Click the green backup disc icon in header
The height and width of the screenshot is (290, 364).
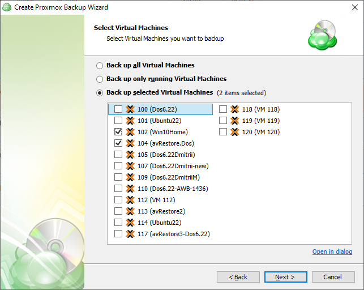point(322,35)
